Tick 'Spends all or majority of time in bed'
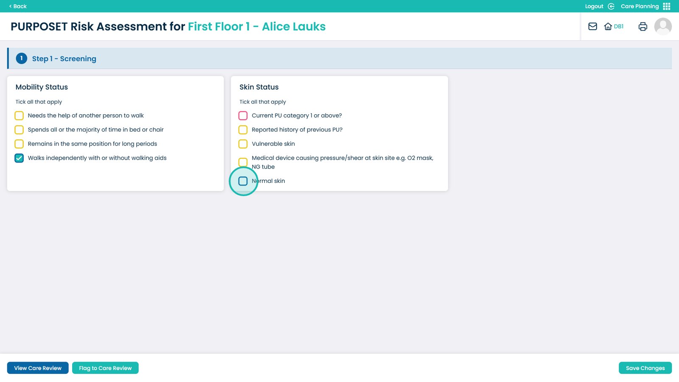Viewport: 679px width, 382px height. click(19, 130)
